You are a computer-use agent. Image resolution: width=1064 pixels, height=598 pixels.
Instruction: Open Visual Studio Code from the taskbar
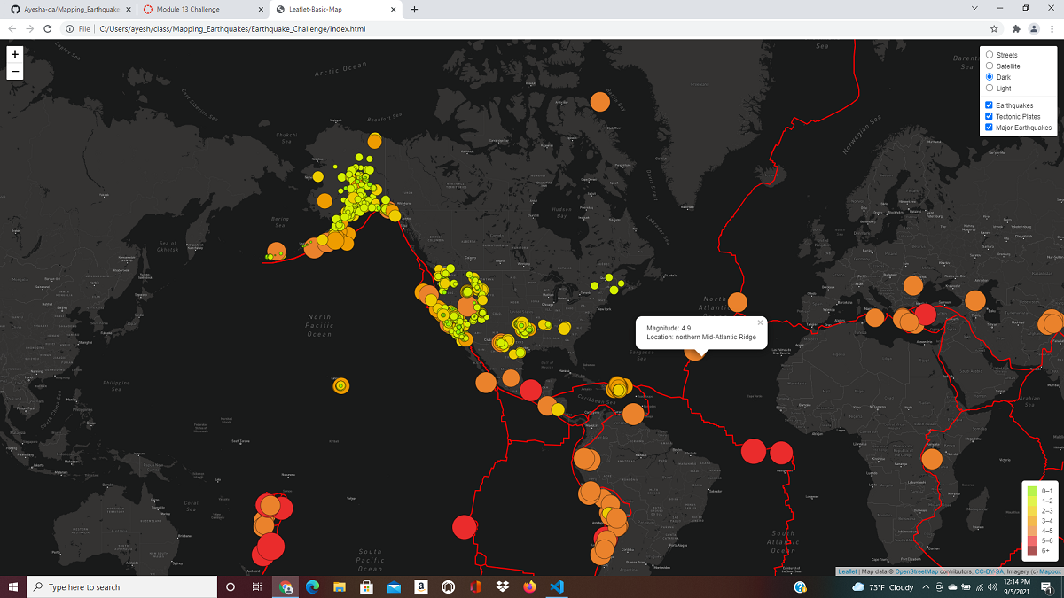click(x=557, y=587)
